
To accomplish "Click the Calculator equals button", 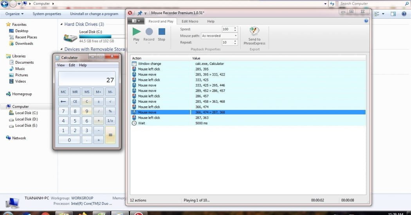I will tap(110, 135).
